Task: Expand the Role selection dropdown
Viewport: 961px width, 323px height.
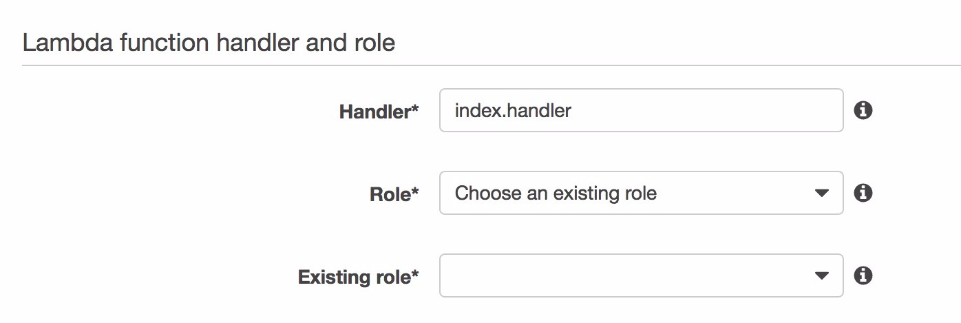Action: [640, 194]
